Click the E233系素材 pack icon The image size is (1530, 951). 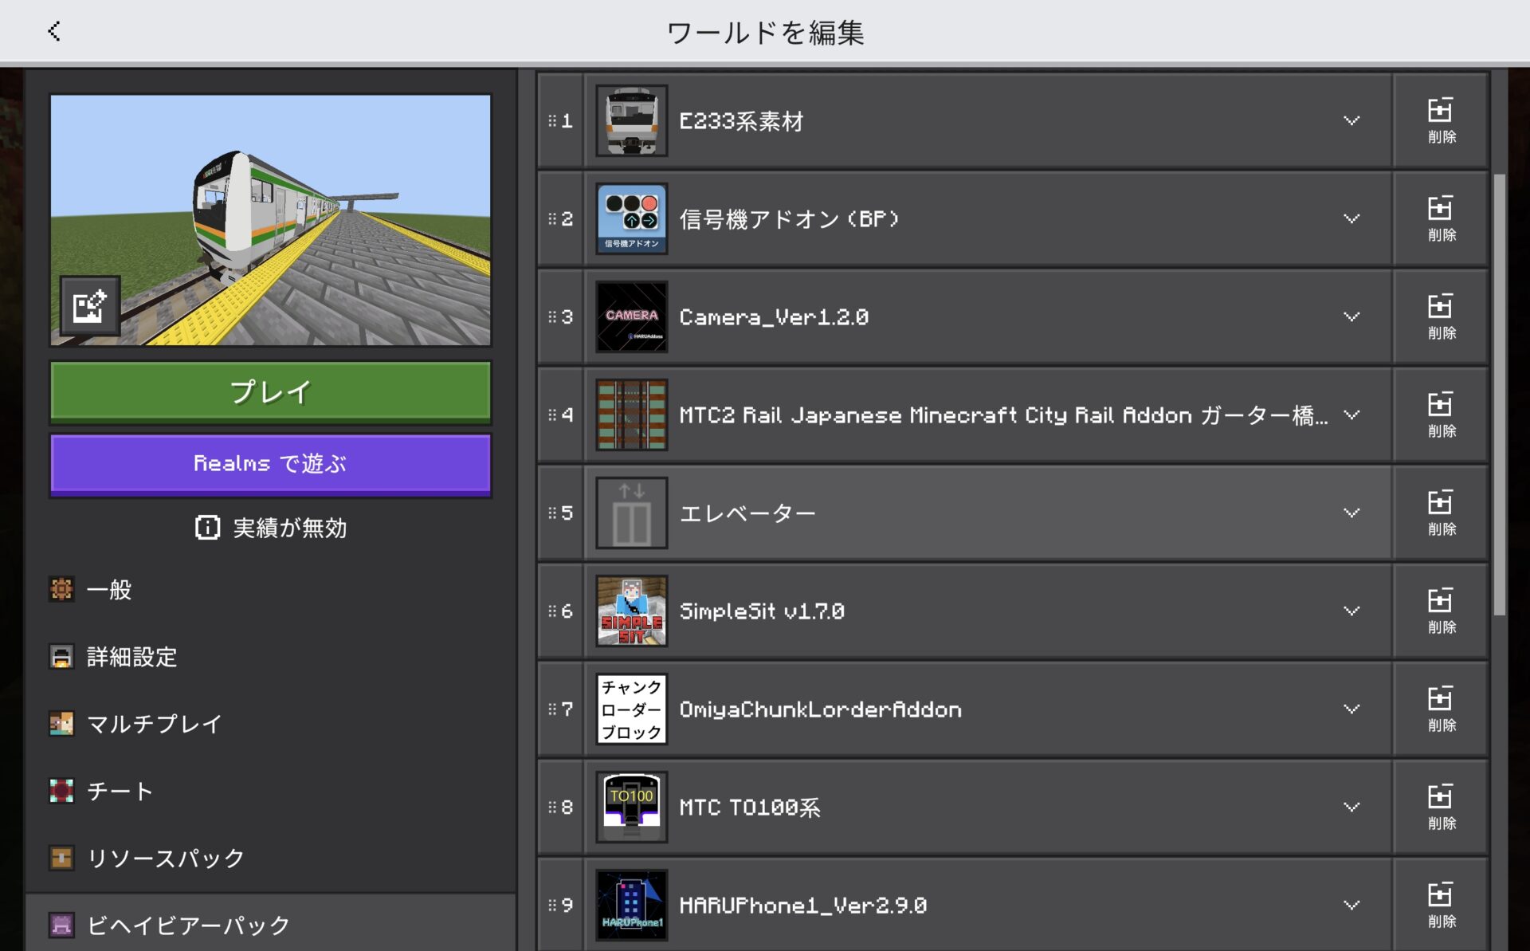point(632,120)
